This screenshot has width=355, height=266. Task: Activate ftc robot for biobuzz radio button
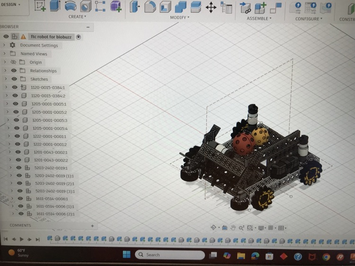(x=78, y=37)
